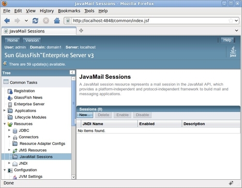Click the Resource Adapter Configs folder icon

[x=15, y=144]
